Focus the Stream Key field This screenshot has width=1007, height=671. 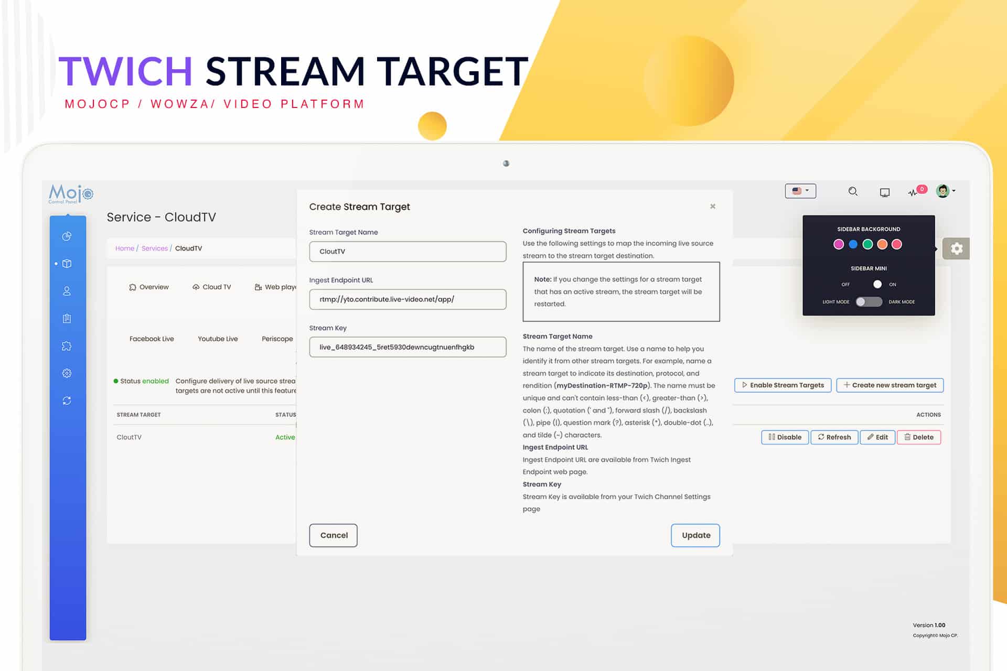pyautogui.click(x=408, y=347)
